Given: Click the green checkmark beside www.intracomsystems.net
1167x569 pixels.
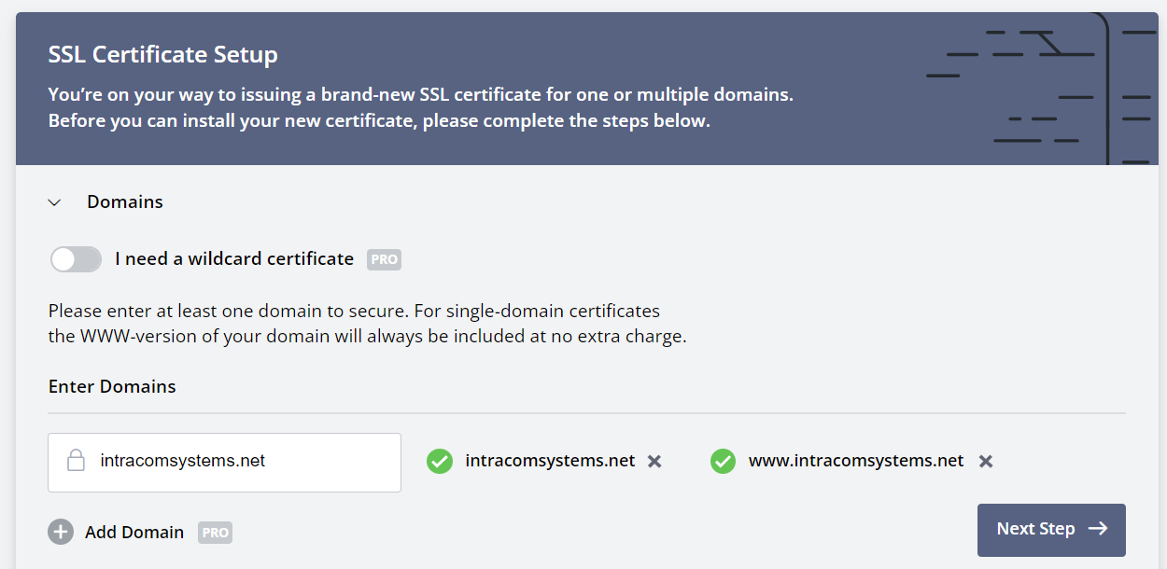Looking at the screenshot, I should (723, 461).
